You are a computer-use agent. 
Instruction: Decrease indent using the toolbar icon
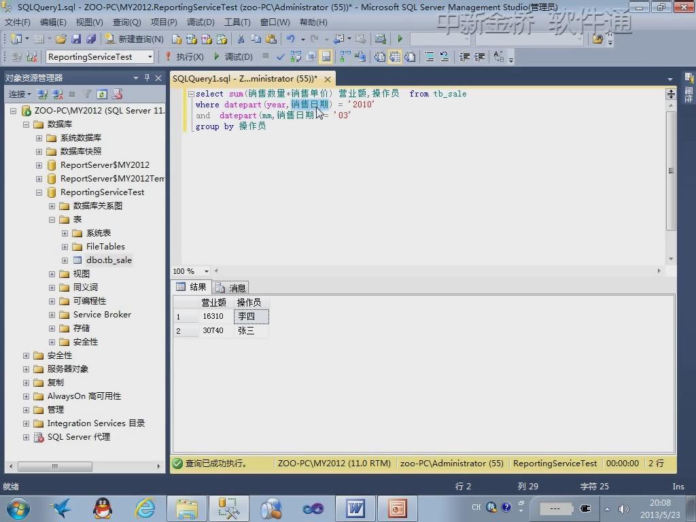[464, 57]
